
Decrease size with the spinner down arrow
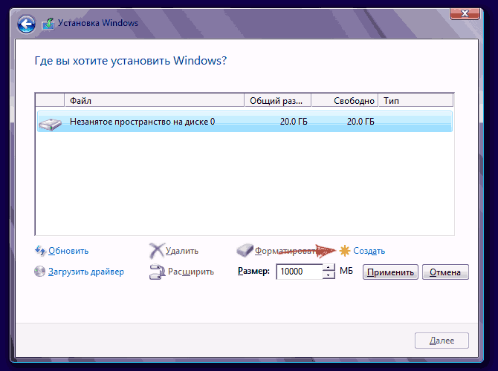(329, 275)
